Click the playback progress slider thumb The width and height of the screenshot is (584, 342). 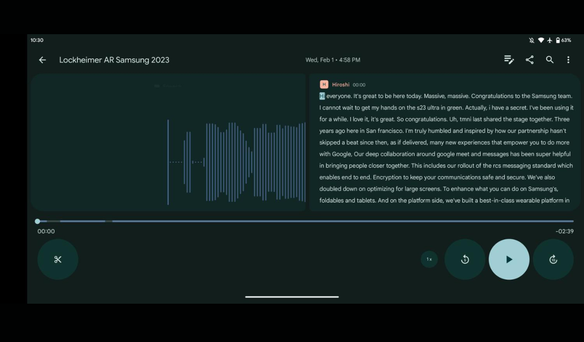pos(37,221)
